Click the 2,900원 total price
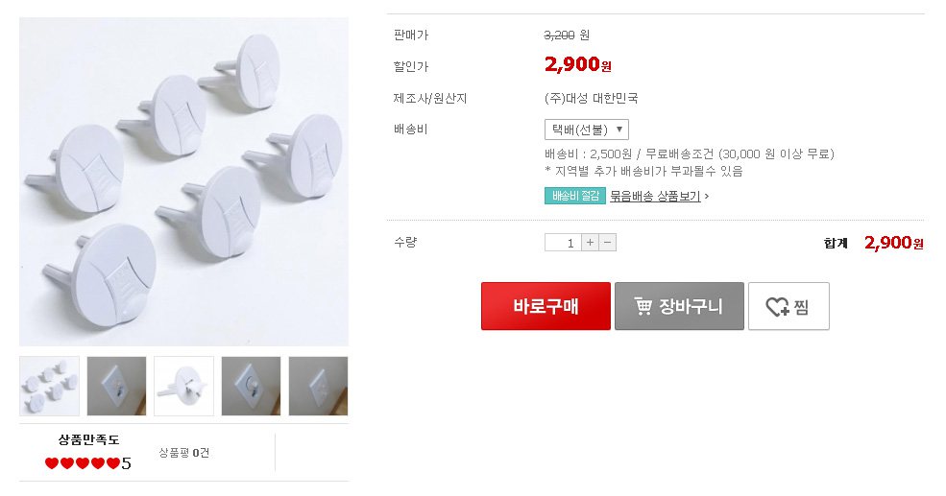Screen dimensions: 946x496 coord(893,244)
